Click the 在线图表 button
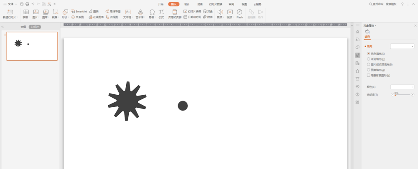The image size is (418, 169). coord(96,17)
